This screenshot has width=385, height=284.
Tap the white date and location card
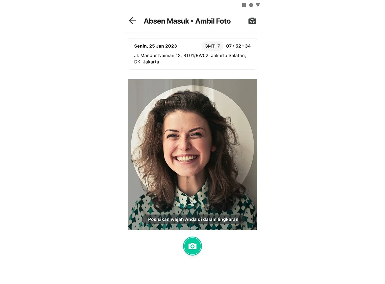[x=192, y=54]
